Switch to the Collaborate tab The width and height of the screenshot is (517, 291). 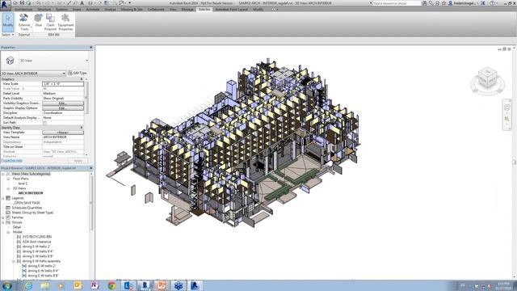click(156, 9)
